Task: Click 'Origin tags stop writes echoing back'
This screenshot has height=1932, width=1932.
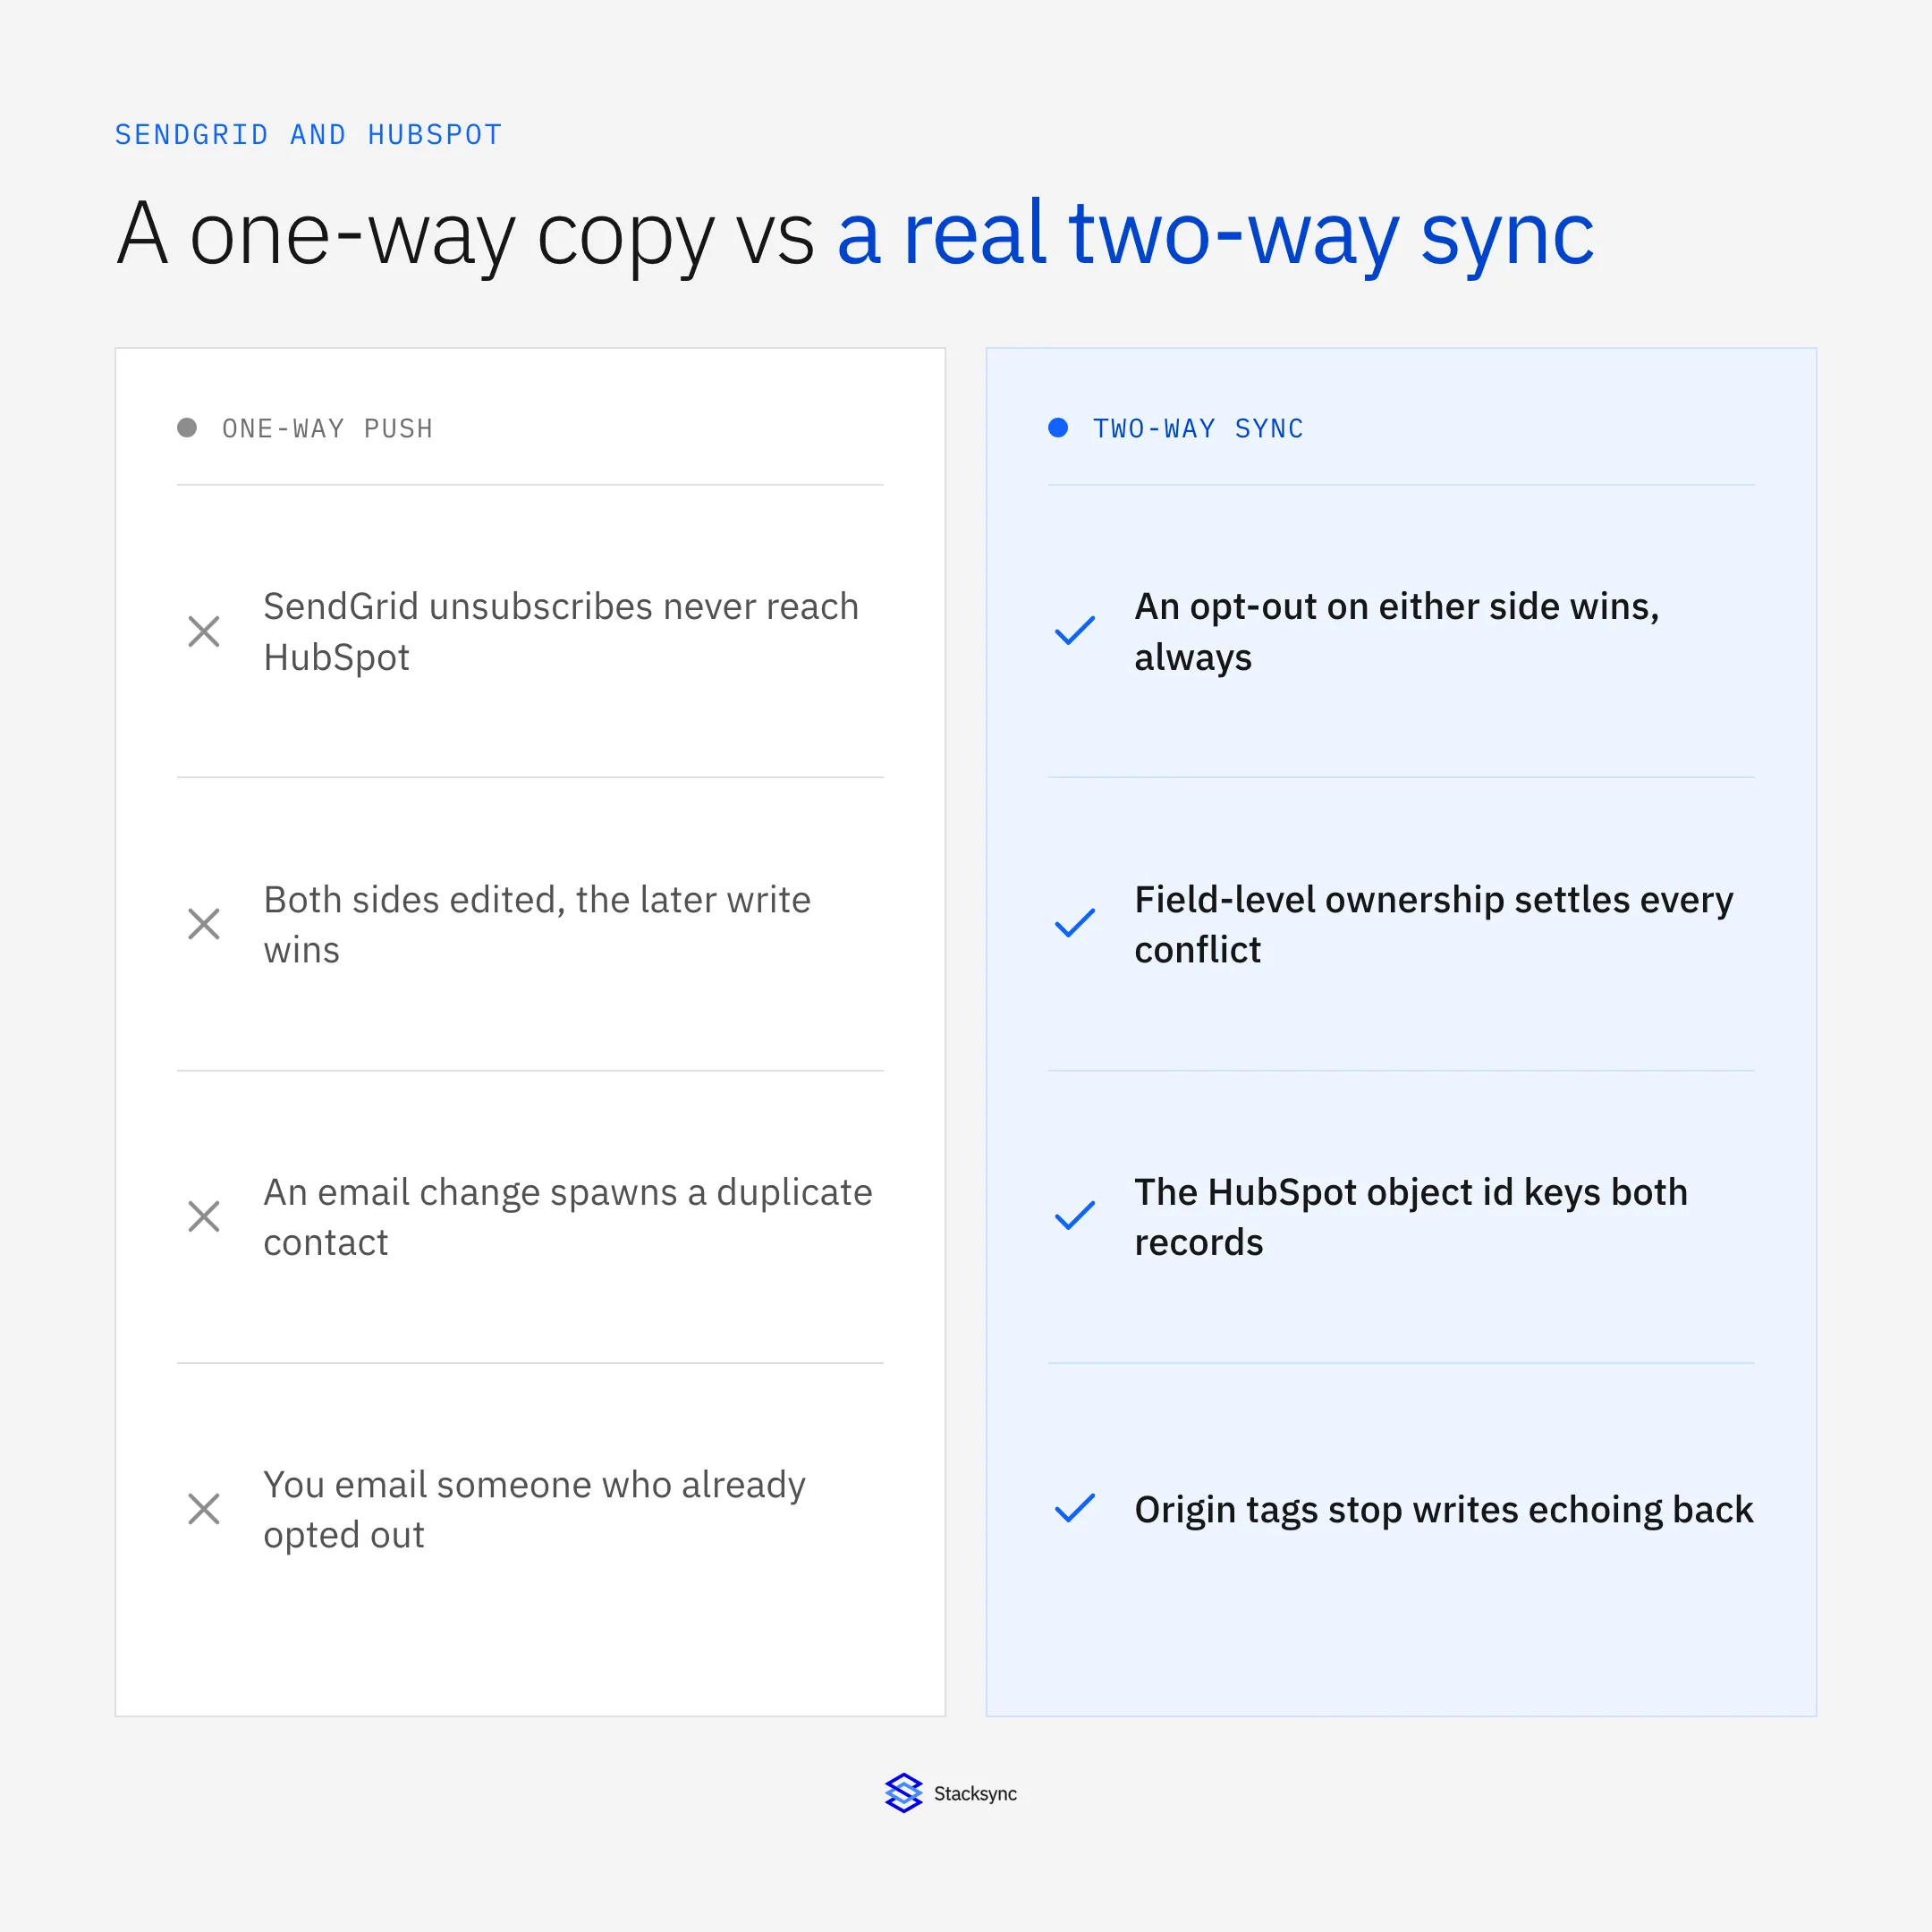Action: click(1443, 1510)
